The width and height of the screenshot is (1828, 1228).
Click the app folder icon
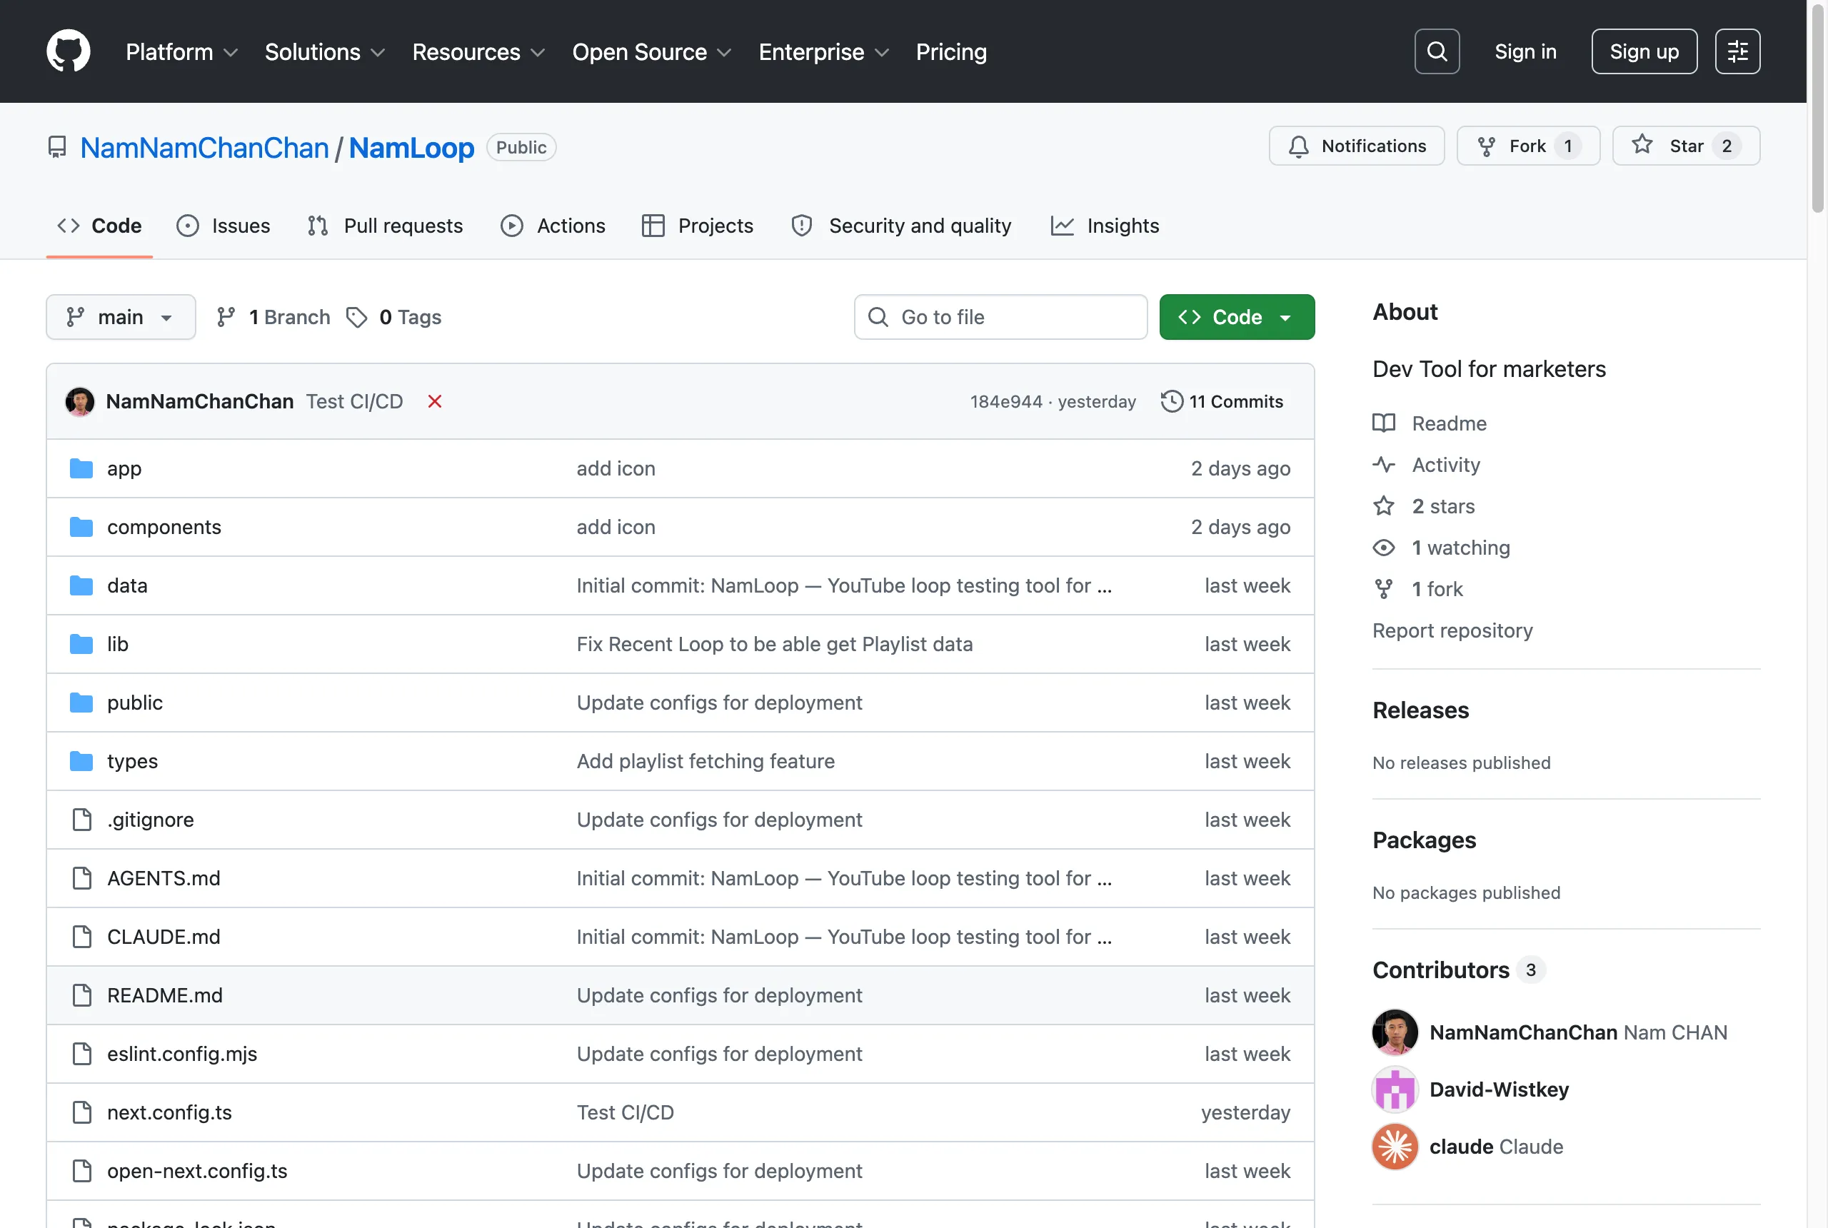click(x=81, y=468)
